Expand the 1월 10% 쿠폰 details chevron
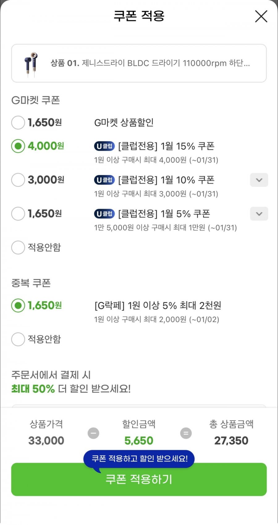The image size is (278, 525). tap(259, 180)
